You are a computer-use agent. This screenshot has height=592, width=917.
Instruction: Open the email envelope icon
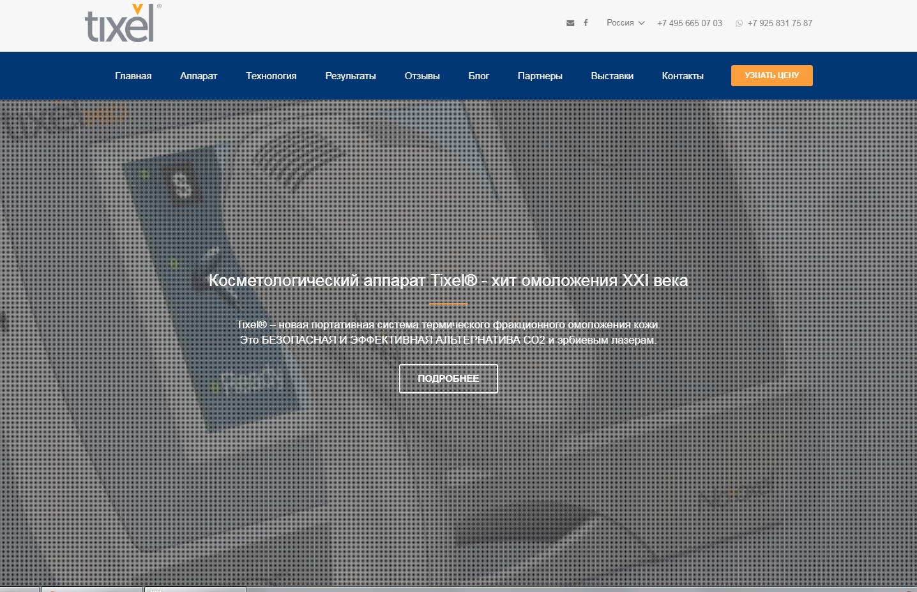(570, 23)
